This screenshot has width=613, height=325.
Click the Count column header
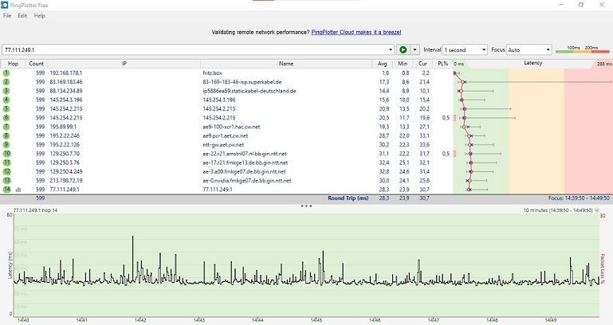[36, 63]
